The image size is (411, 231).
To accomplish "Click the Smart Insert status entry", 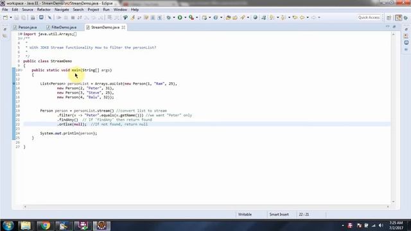I will (x=279, y=214).
